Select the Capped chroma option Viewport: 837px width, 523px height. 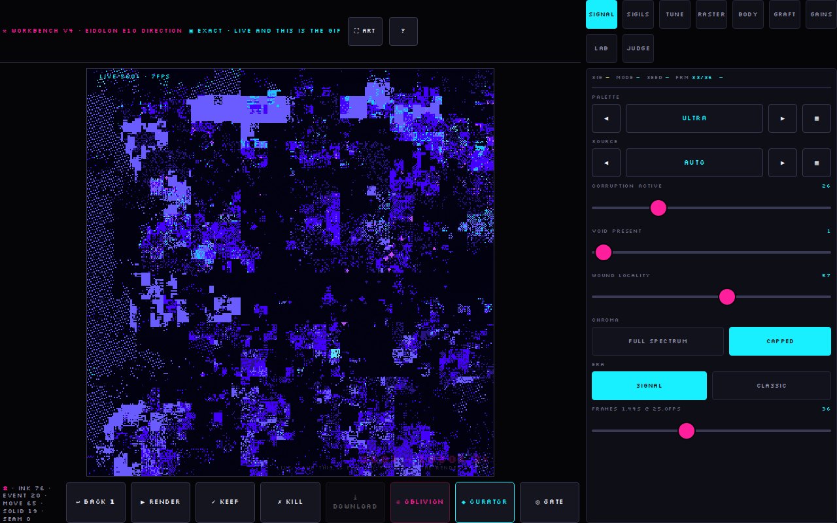tap(780, 341)
